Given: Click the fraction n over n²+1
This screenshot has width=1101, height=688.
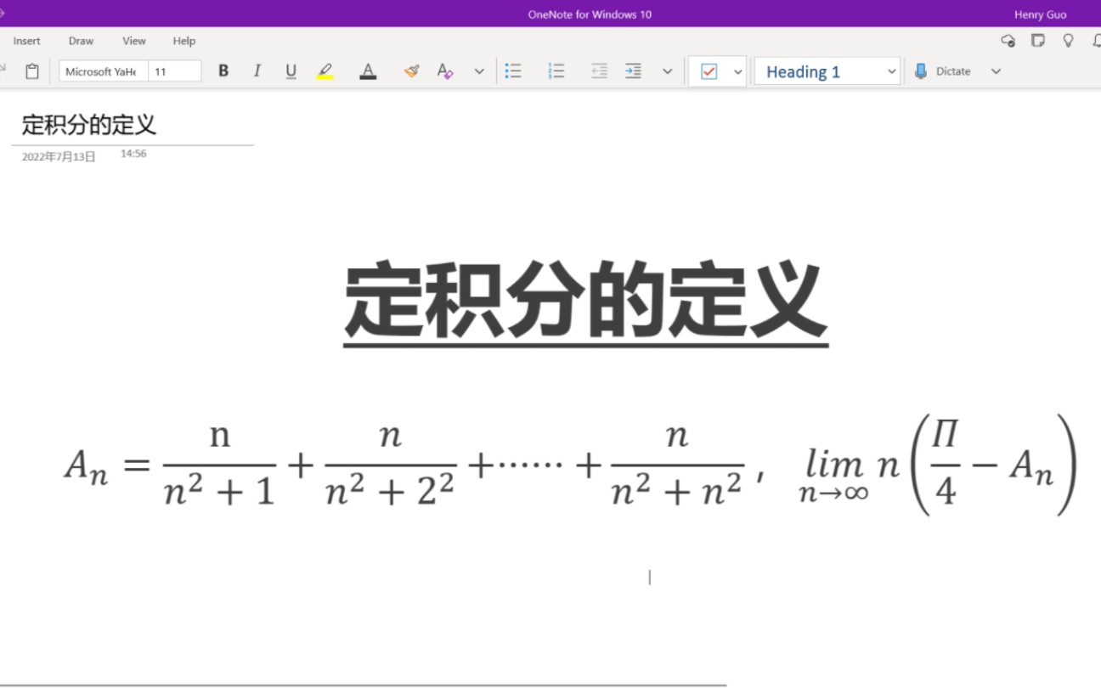Looking at the screenshot, I should pos(220,465).
